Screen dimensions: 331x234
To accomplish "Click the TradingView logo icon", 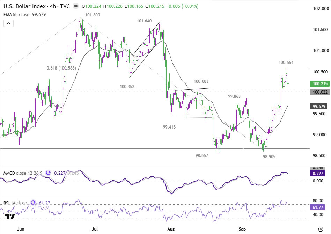I will point(9,217).
